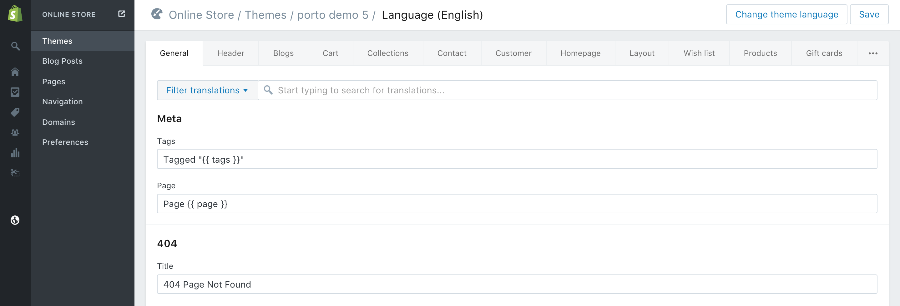Image resolution: width=900 pixels, height=306 pixels.
Task: Open Reports via the bar chart icon
Action: coord(15,153)
